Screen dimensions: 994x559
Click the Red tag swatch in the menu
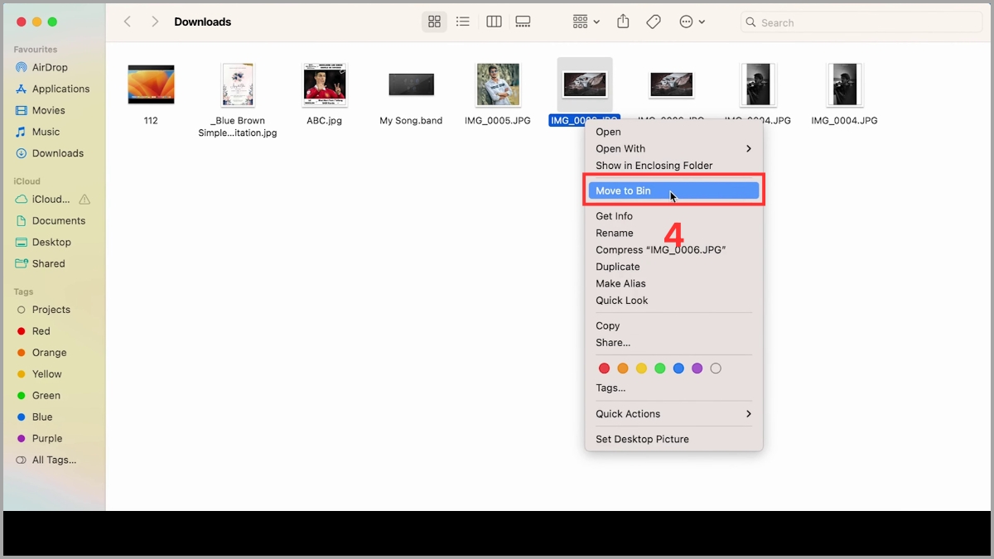click(604, 368)
